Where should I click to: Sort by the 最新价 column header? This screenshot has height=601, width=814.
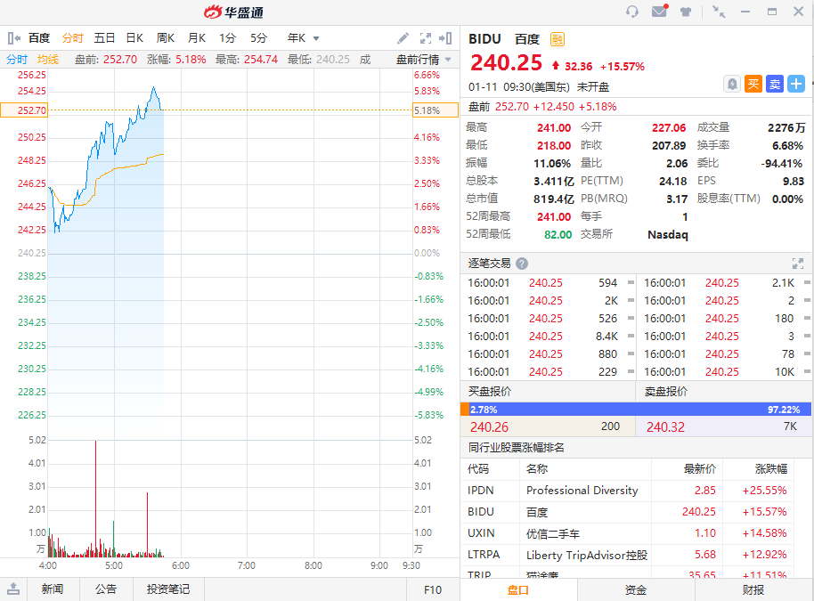tap(699, 469)
